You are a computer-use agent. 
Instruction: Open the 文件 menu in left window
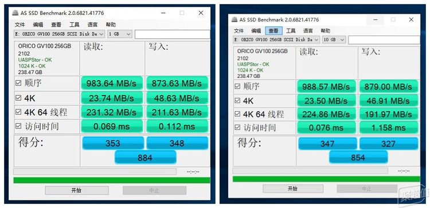point(19,25)
